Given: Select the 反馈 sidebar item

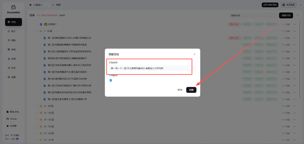Looking at the screenshot, I should tap(13, 59).
